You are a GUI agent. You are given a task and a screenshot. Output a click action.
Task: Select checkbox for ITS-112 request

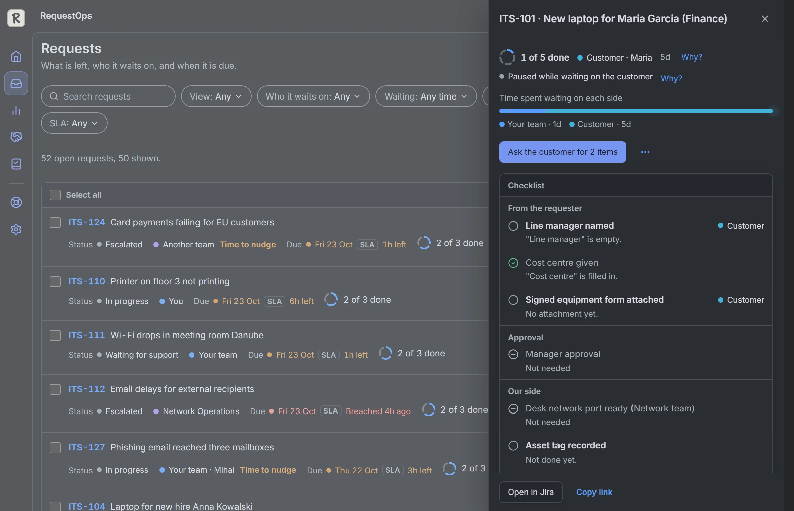(55, 389)
